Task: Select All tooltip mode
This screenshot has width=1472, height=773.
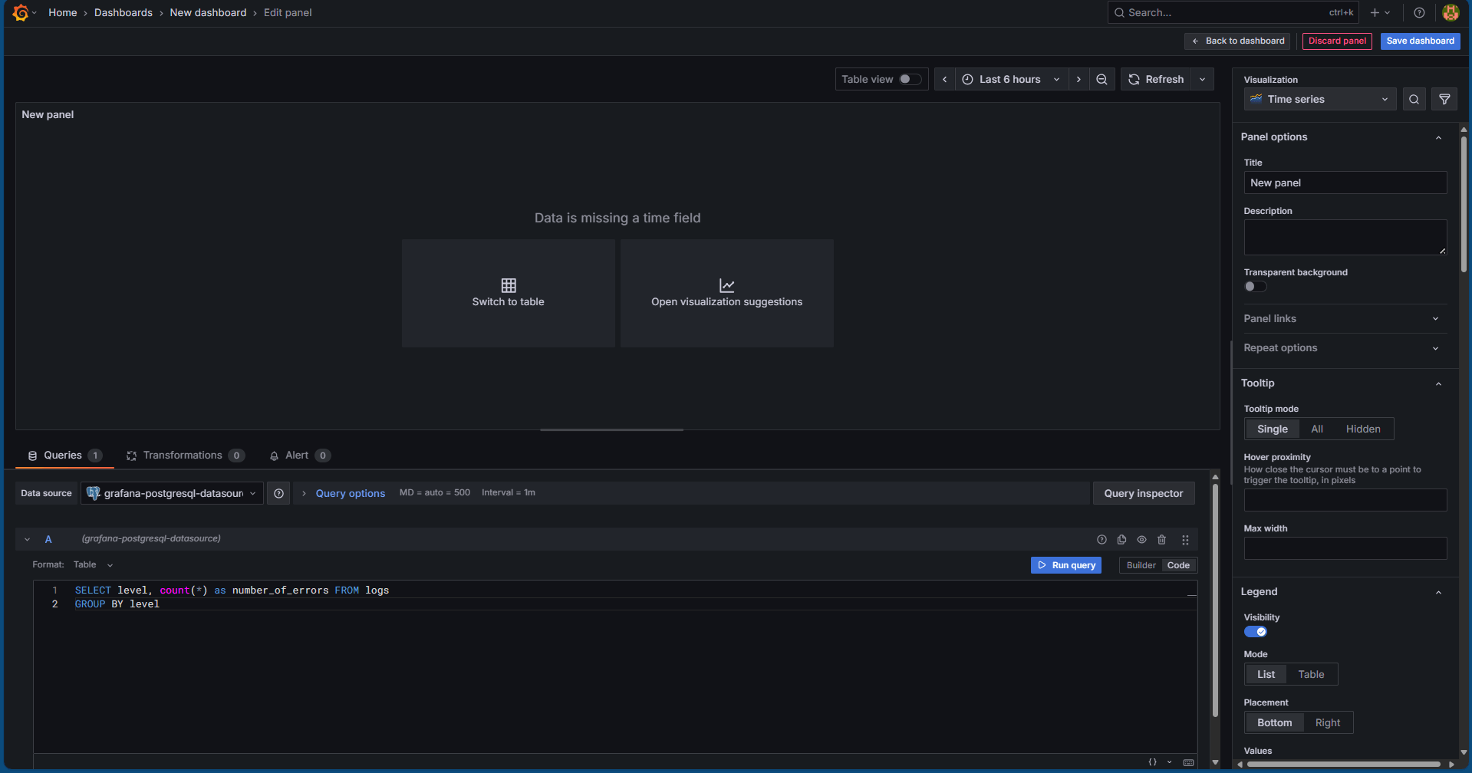Action: 1316,429
